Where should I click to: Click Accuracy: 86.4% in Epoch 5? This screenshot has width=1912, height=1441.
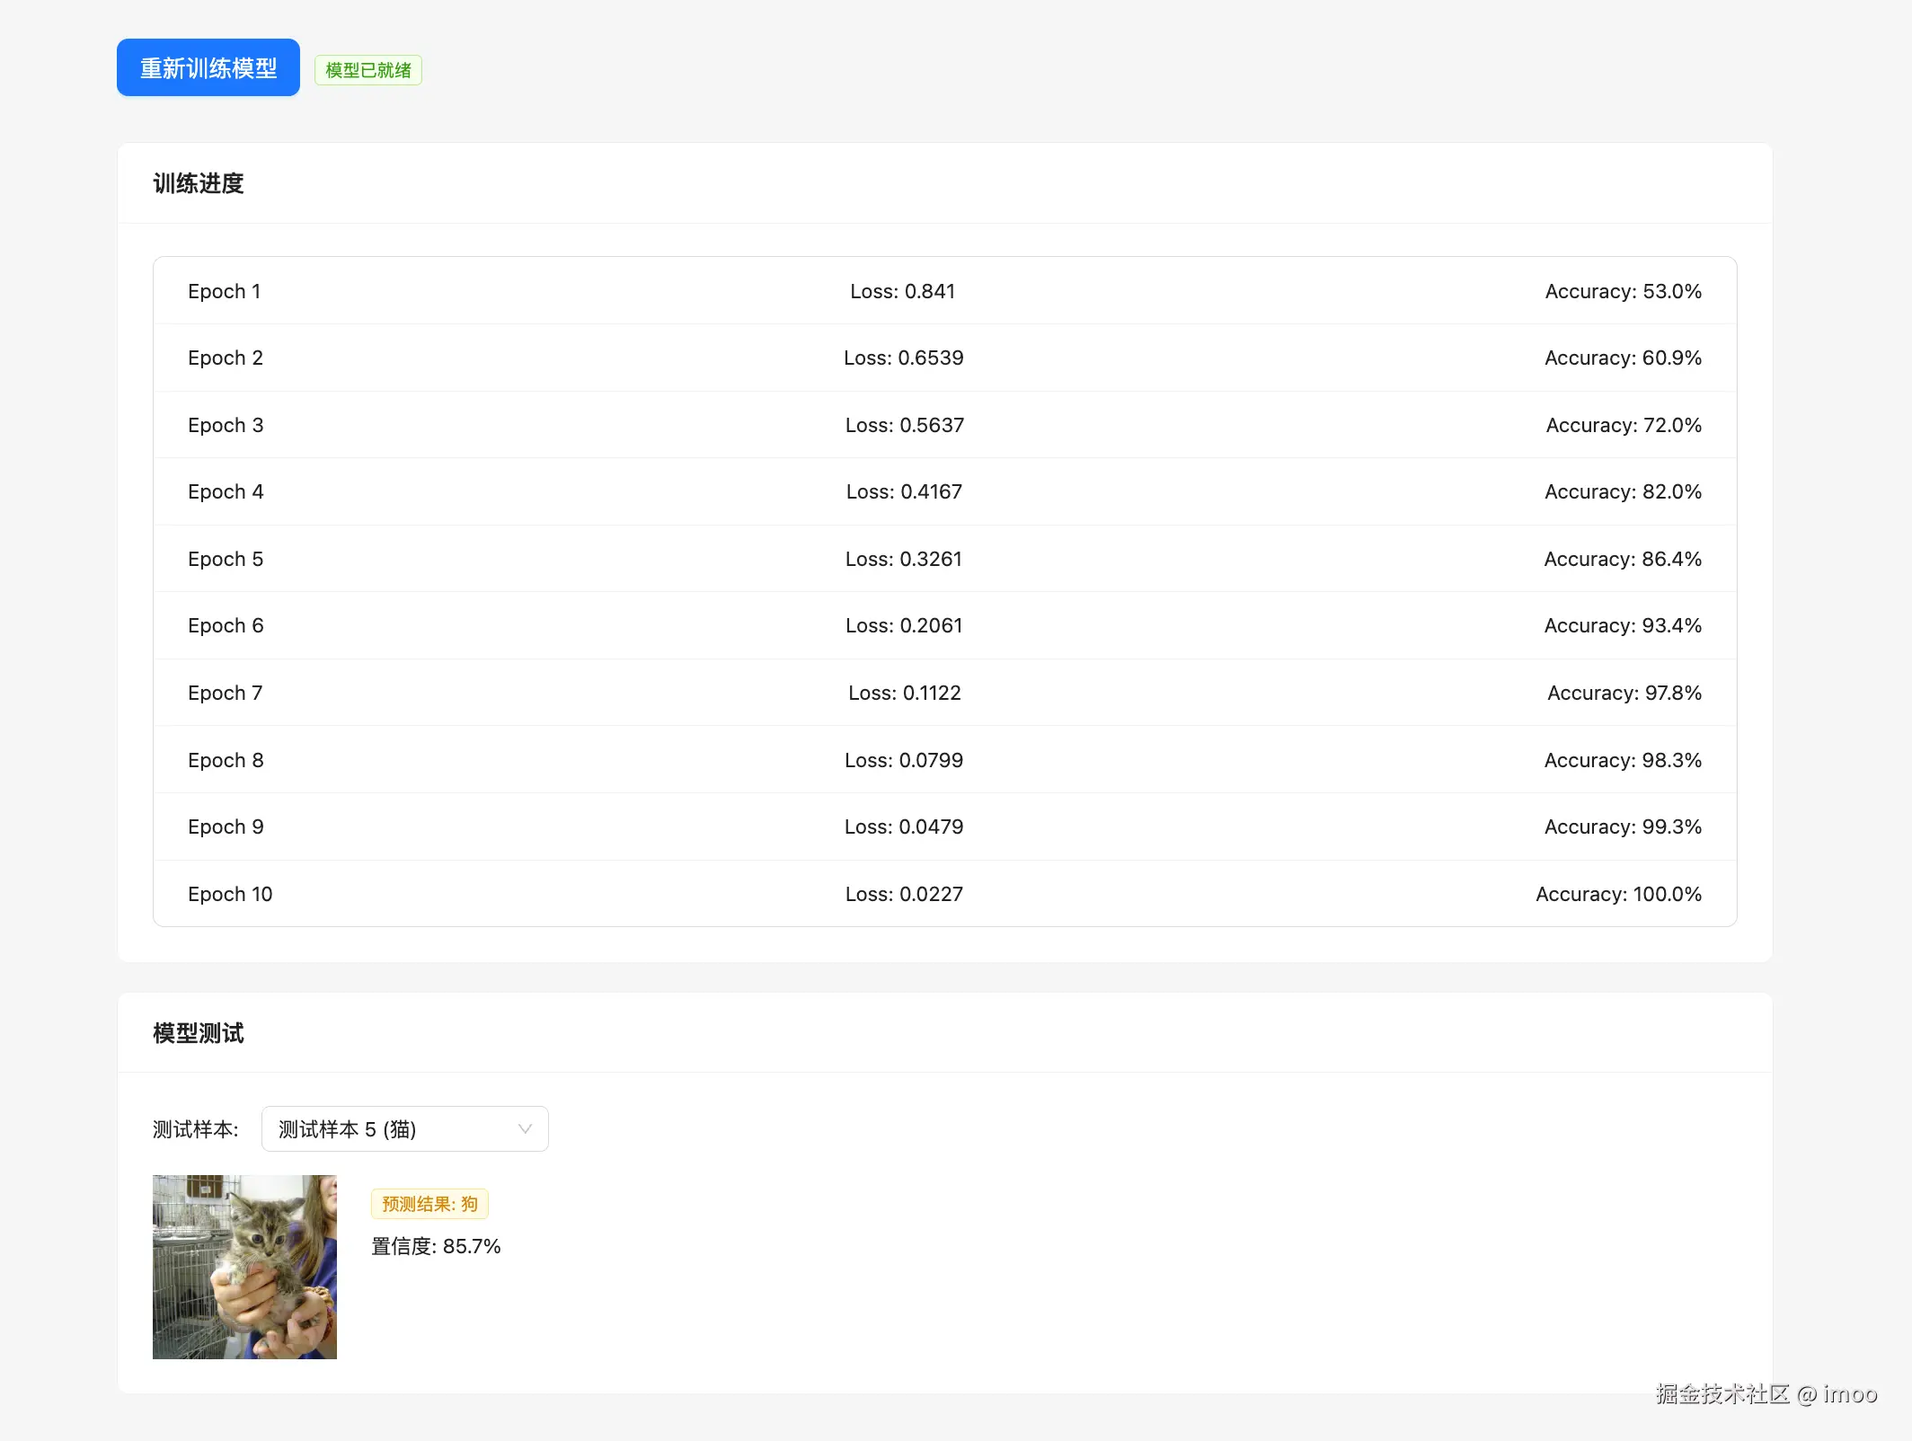1622,559
